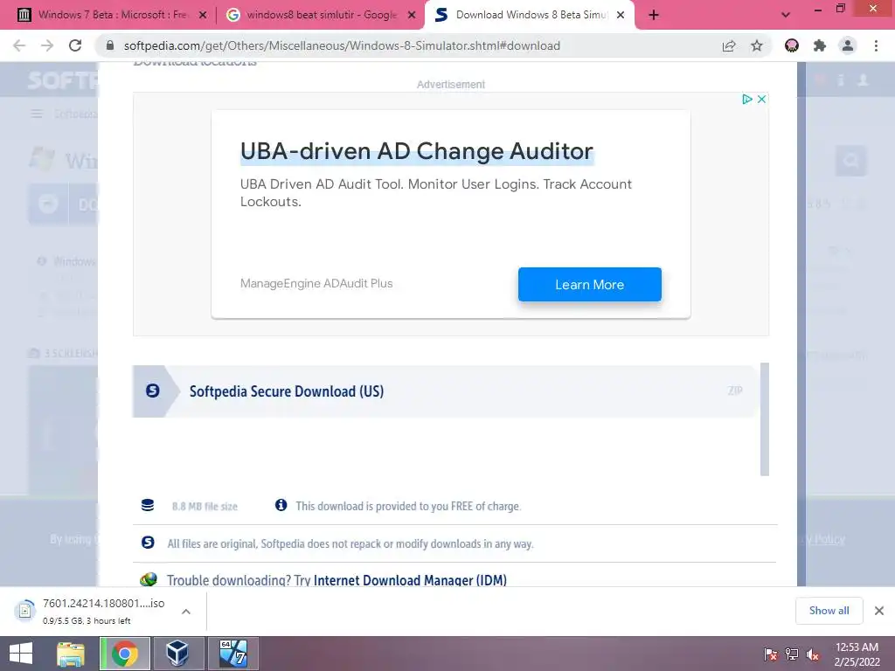Click the ZIP label on download row
The image size is (895, 671).
735,391
